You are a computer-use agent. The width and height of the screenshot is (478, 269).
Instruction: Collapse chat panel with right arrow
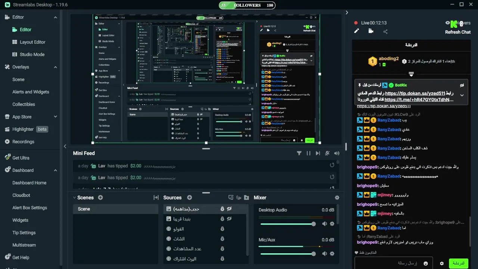tap(347, 12)
